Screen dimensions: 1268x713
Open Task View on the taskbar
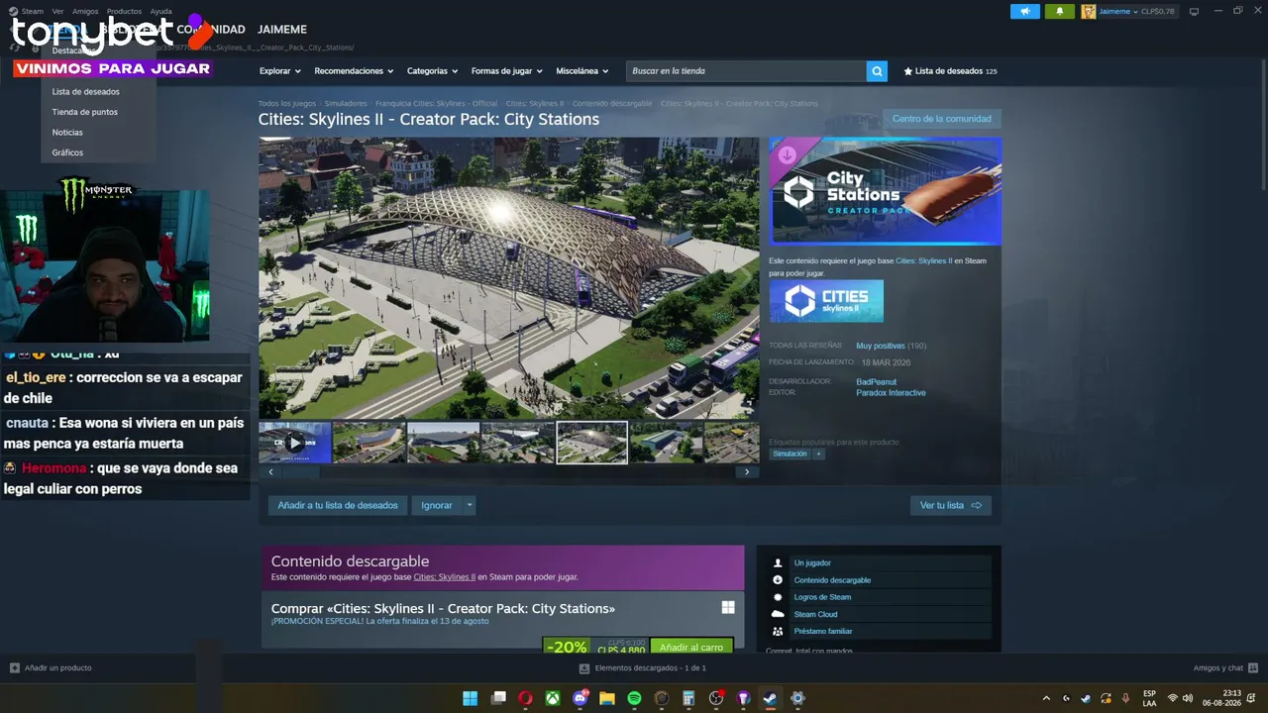pos(498,698)
